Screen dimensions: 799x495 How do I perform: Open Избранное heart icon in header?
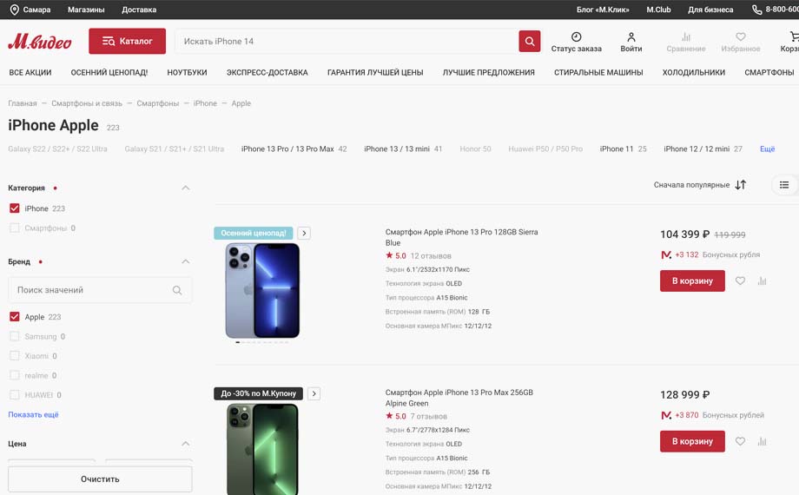pos(741,36)
